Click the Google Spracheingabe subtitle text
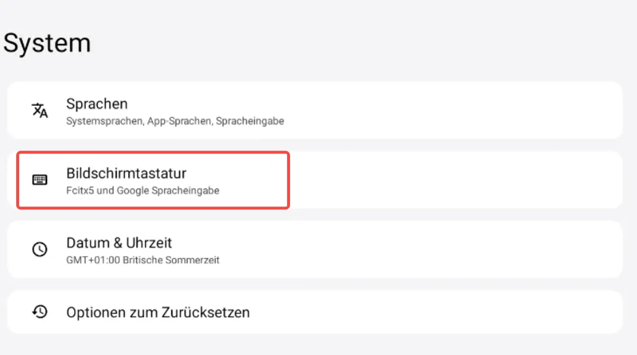 pyautogui.click(x=168, y=190)
